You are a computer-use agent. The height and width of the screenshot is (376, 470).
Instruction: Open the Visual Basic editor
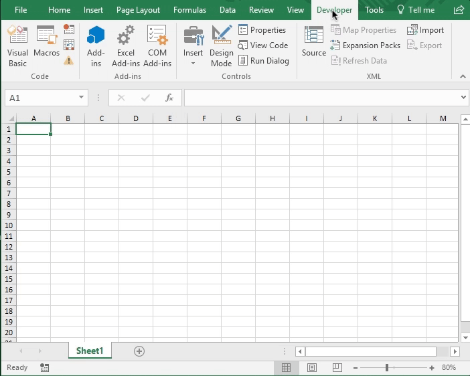(17, 46)
